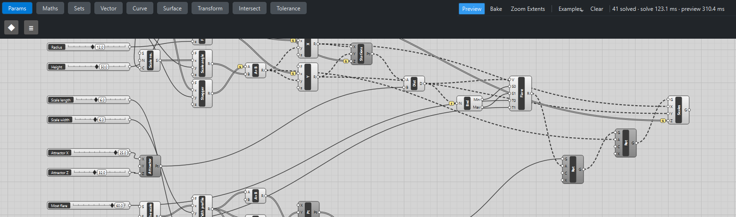Expand the Examples dropdown
The height and width of the screenshot is (217, 736).
(570, 8)
